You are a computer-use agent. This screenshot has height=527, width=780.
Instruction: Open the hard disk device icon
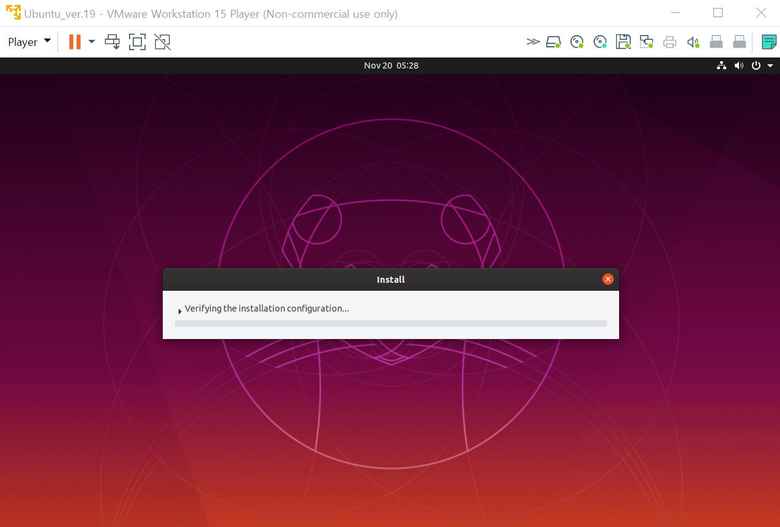coord(554,42)
